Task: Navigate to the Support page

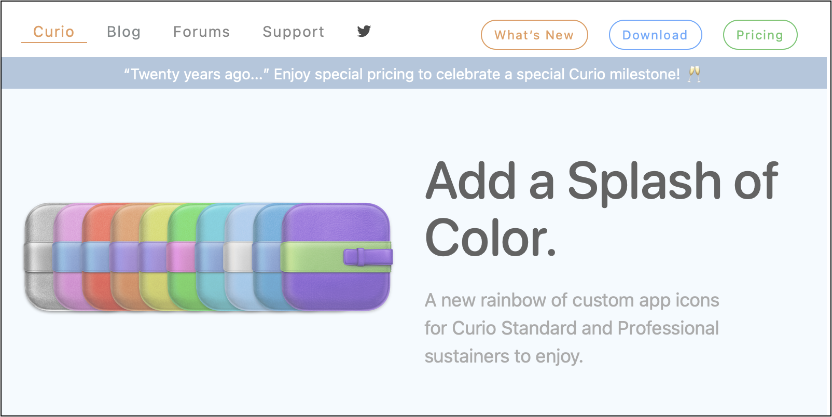Action: [x=293, y=32]
